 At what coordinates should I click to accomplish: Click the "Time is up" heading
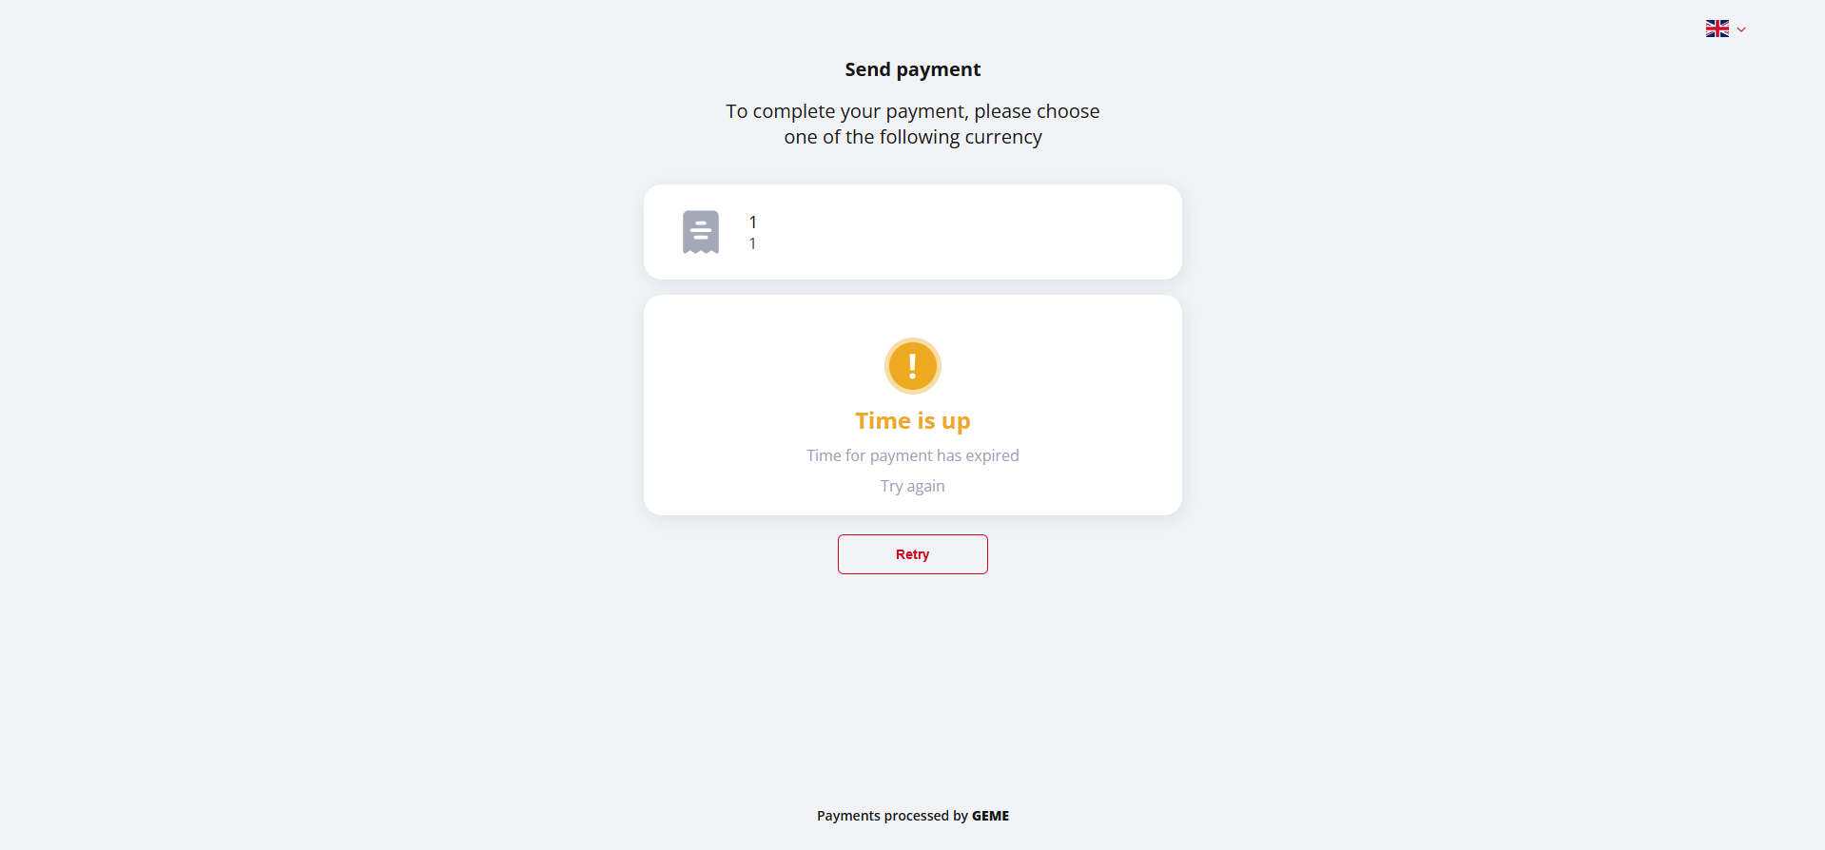coord(912,420)
